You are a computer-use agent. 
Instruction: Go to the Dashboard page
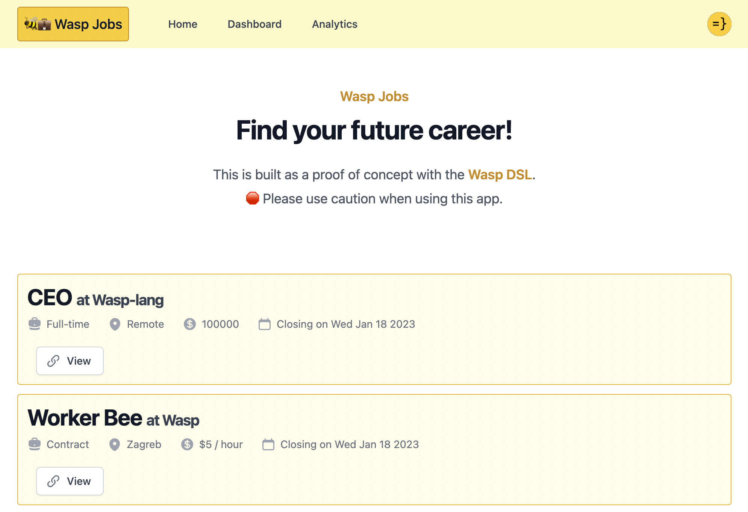[x=254, y=24]
